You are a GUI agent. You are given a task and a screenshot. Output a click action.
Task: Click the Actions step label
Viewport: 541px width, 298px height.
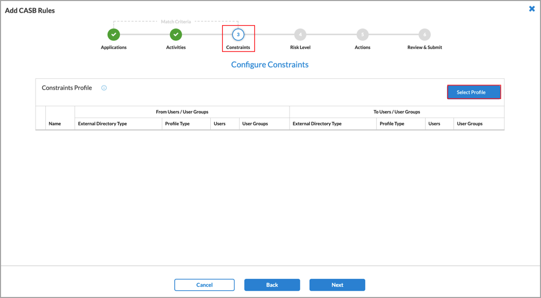pyautogui.click(x=362, y=47)
